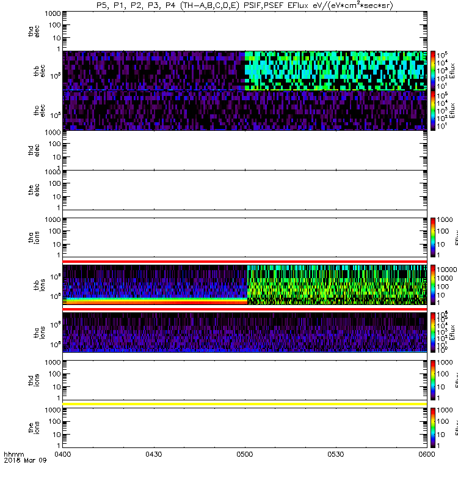Click inside the thb ions spectrogram panel
458x489 pixels.
tap(245, 285)
